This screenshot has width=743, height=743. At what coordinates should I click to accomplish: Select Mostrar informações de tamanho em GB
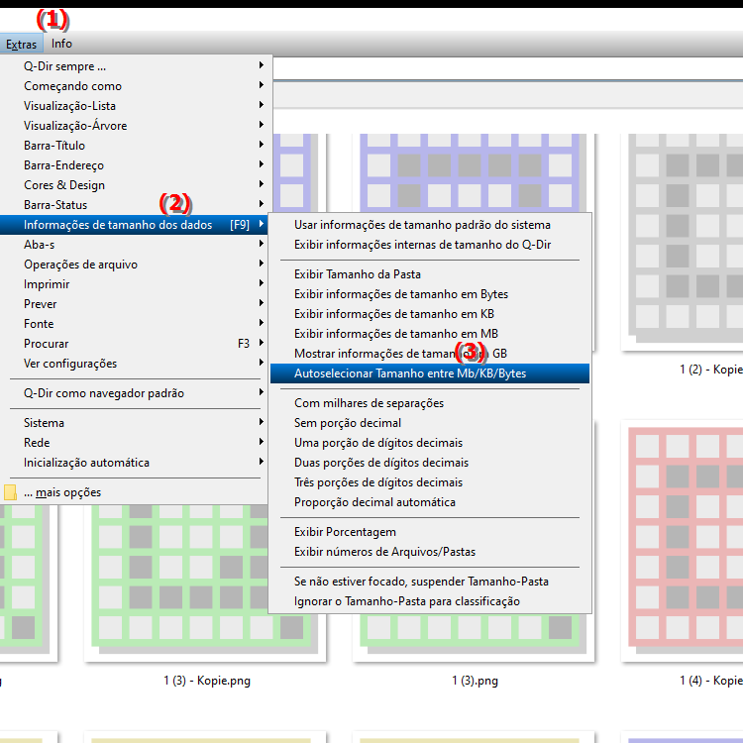coord(430,354)
